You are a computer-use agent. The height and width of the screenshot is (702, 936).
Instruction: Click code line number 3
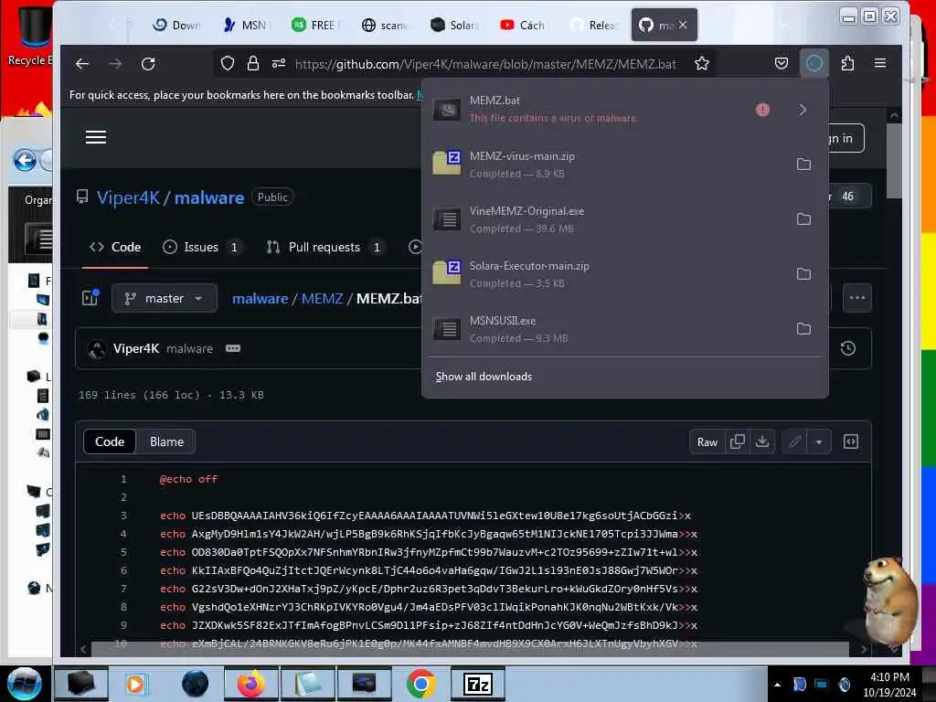123,516
